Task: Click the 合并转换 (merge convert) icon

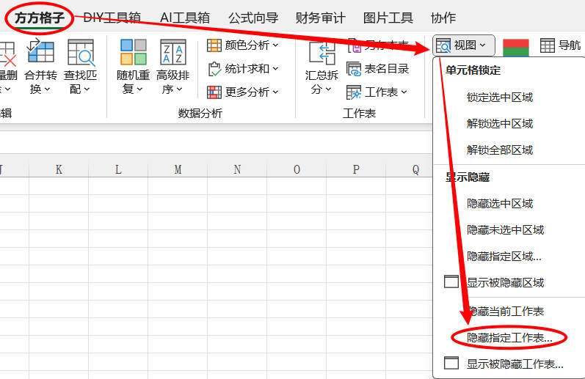Action: tap(40, 53)
